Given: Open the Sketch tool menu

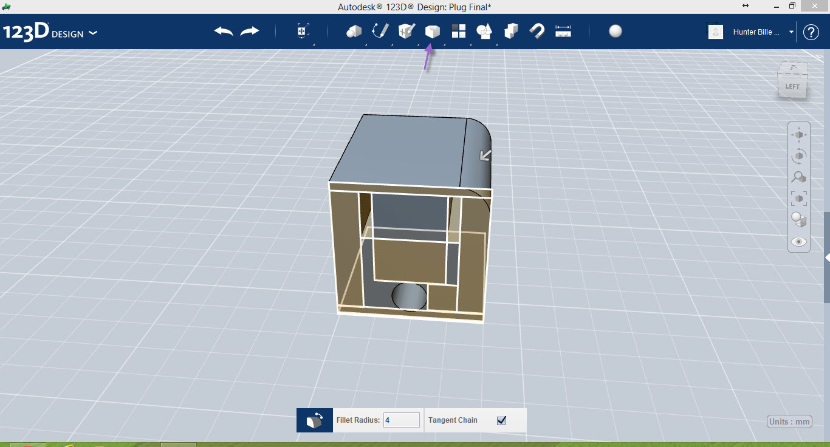Looking at the screenshot, I should 380,31.
